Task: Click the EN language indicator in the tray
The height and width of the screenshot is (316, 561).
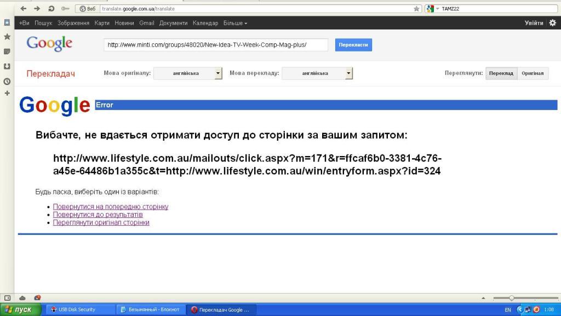Action: [x=508, y=310]
